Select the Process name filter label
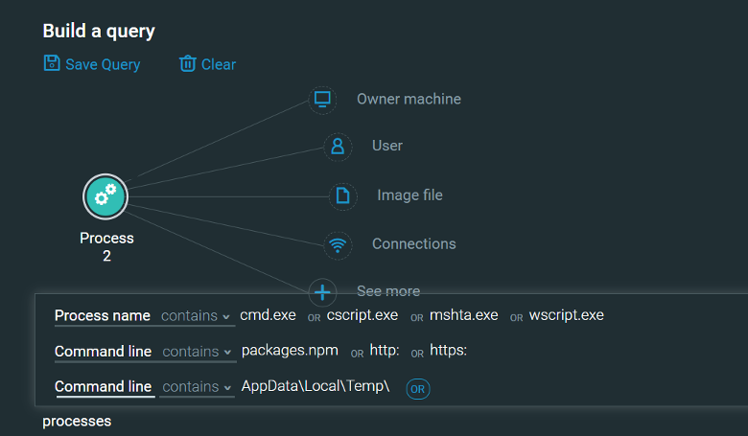Image resolution: width=748 pixels, height=436 pixels. (103, 315)
